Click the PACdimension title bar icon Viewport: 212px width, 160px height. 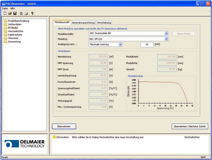tap(3, 4)
